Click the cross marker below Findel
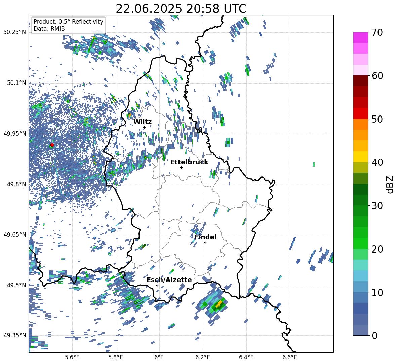The width and height of the screenshot is (398, 364). tap(205, 243)
